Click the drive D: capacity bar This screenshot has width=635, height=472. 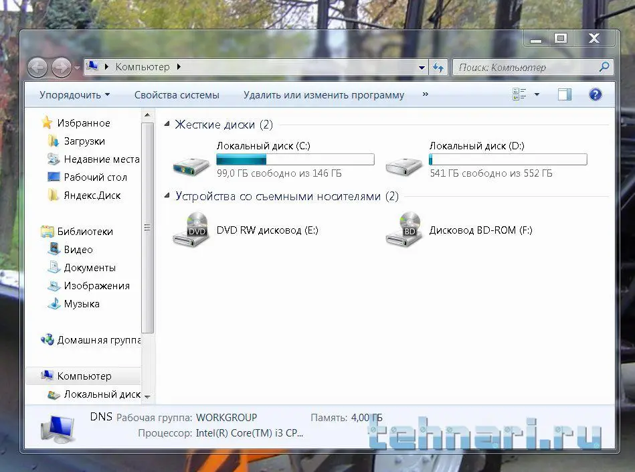click(508, 159)
